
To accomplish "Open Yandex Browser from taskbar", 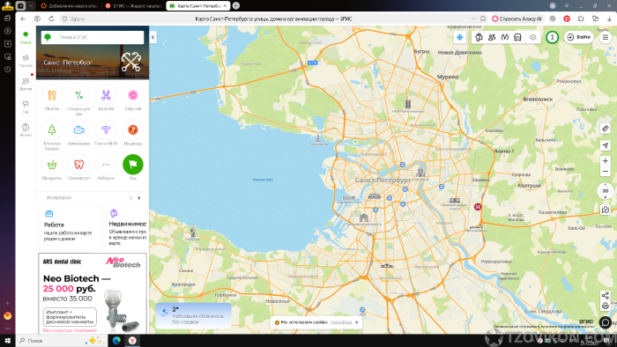I will click(132, 341).
